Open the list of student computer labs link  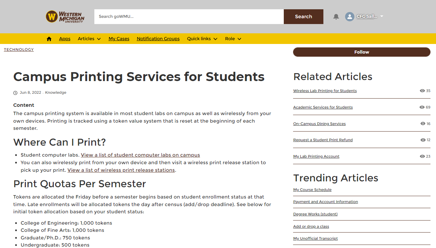coord(140,155)
